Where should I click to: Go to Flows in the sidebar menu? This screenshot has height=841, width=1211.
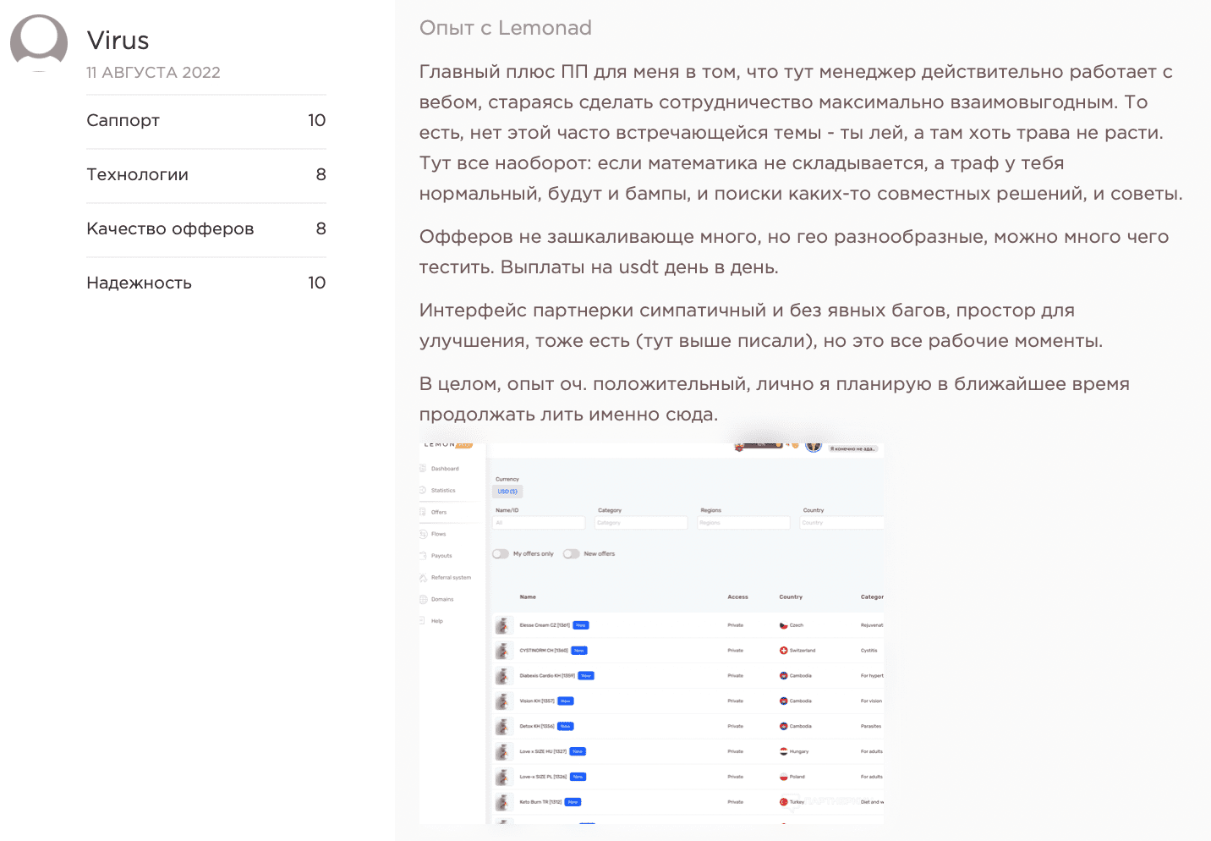(x=438, y=534)
